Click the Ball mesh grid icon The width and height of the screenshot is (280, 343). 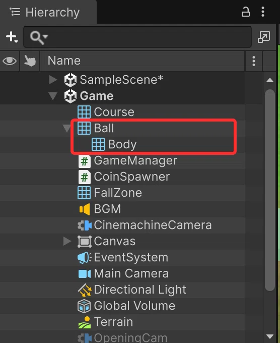coord(84,128)
